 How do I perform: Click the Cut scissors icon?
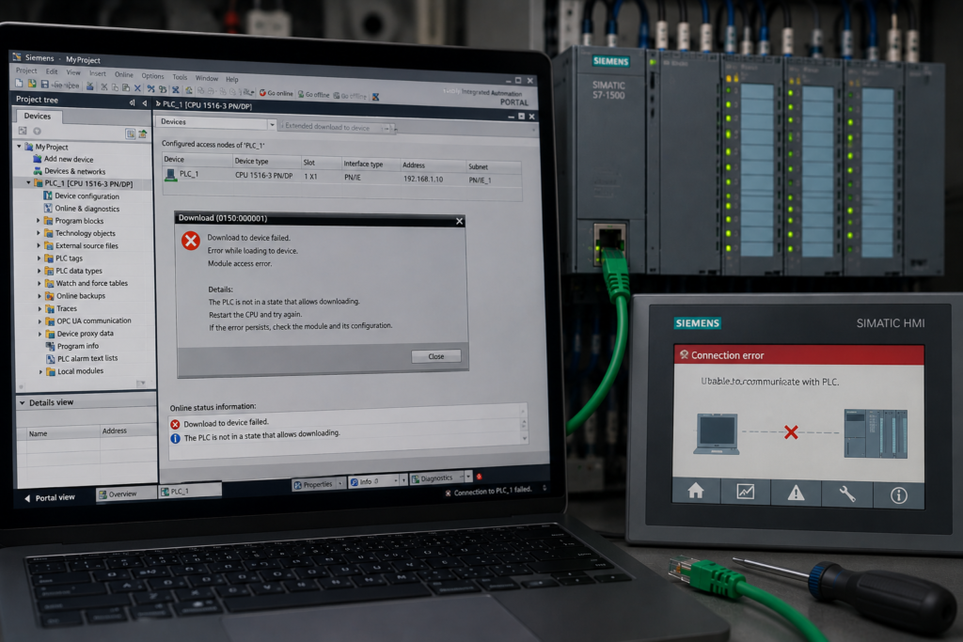103,87
